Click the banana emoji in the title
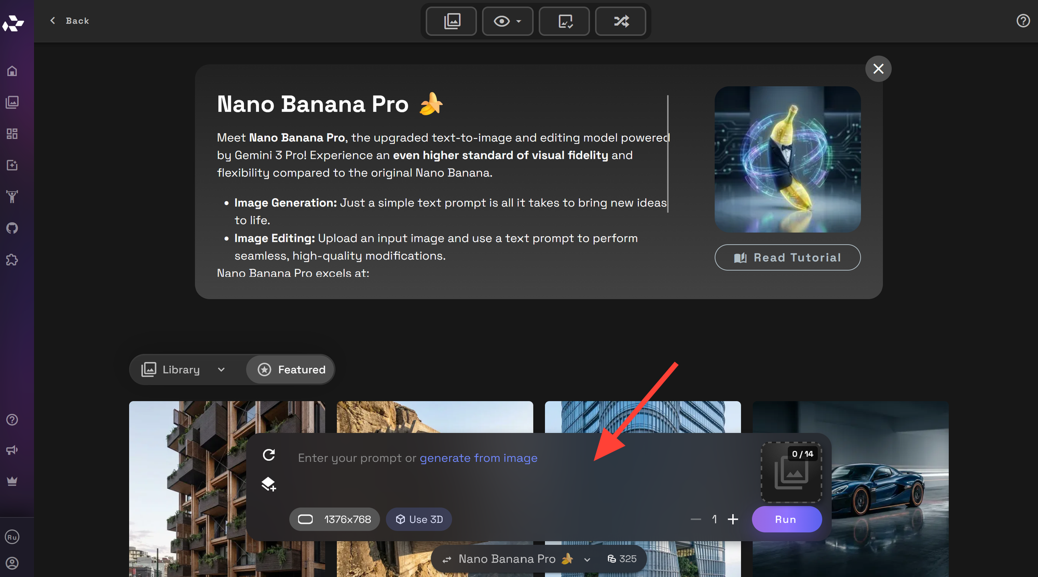Image resolution: width=1038 pixels, height=577 pixels. pyautogui.click(x=431, y=103)
